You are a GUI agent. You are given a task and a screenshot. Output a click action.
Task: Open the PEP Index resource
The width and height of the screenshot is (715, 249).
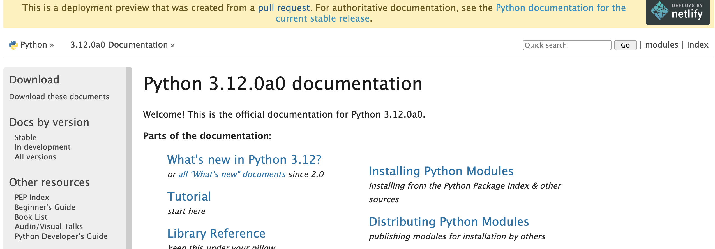click(32, 198)
